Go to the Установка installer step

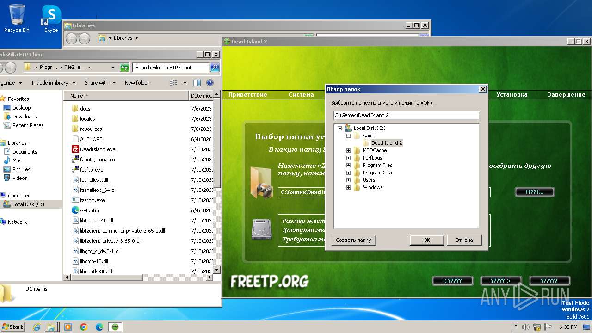click(512, 95)
